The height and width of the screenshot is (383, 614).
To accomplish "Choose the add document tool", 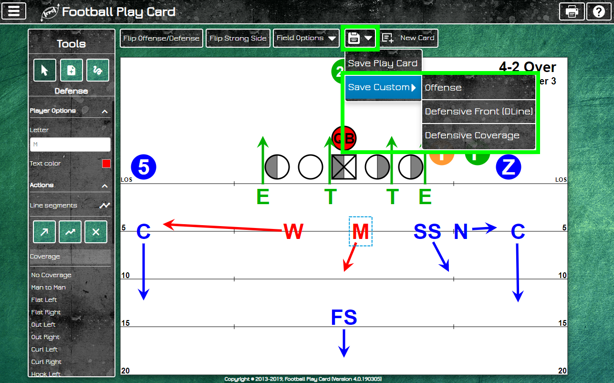I will point(71,71).
